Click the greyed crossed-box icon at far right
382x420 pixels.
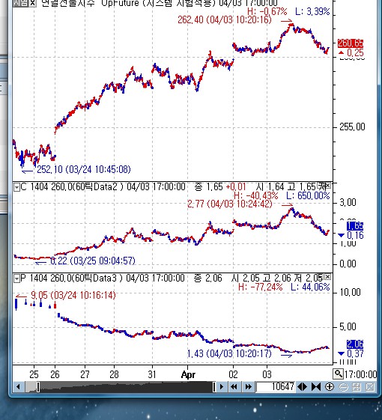(x=370, y=387)
